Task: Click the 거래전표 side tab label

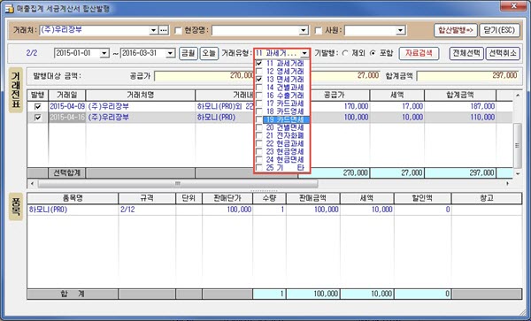Action: pyautogui.click(x=16, y=90)
